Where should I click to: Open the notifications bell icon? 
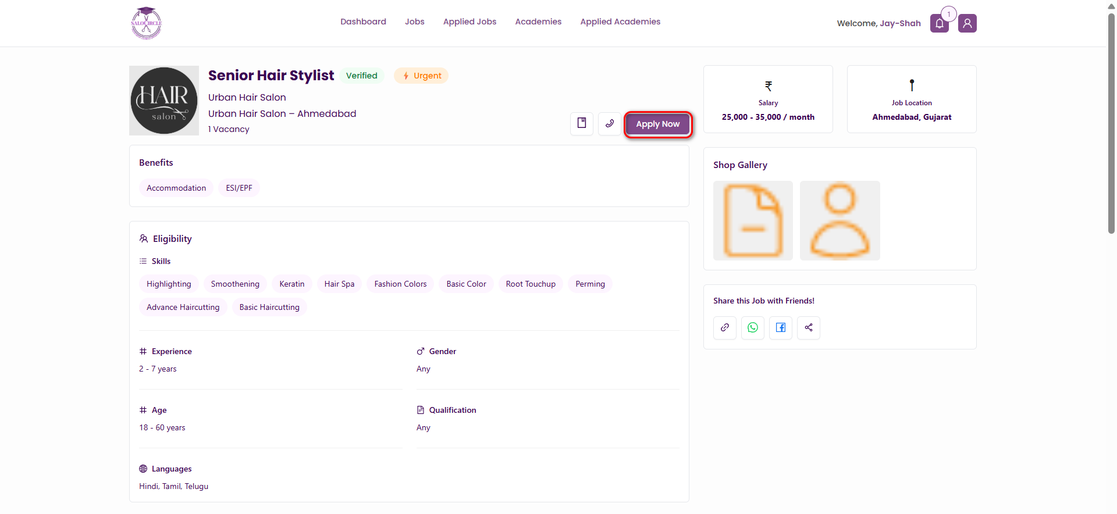pos(940,23)
